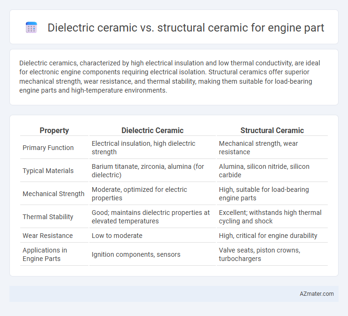
Task: Click the cell 'Low to moderate'
Action: pyautogui.click(x=152, y=236)
